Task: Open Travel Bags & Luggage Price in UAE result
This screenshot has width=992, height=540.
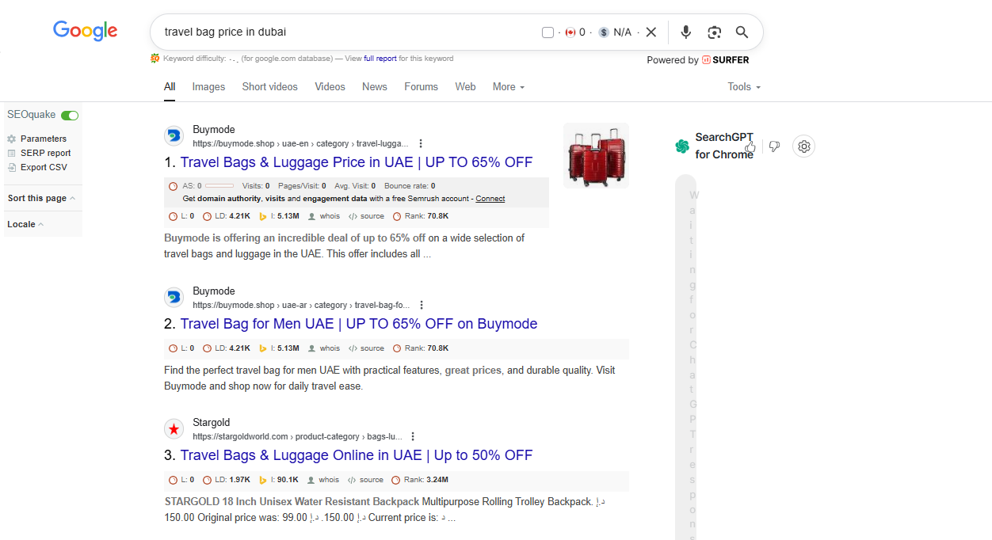Action: coord(357,162)
